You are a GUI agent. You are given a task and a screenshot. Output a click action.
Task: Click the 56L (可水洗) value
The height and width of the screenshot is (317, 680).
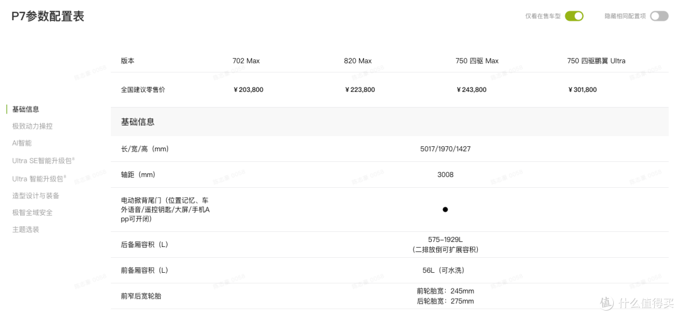coord(445,270)
